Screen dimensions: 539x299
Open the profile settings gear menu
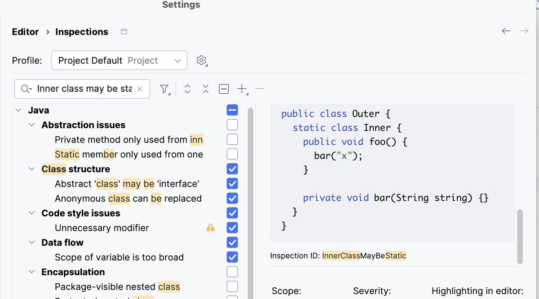(x=202, y=61)
